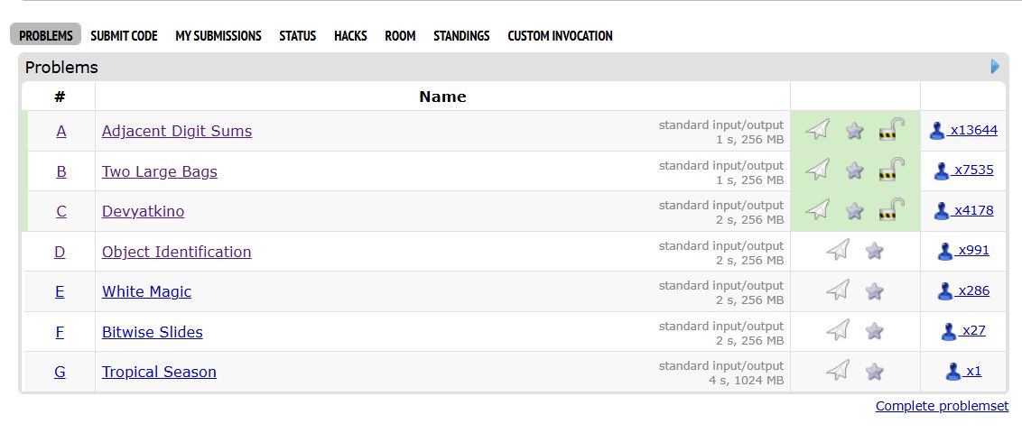
Task: Favourite star icon for Tropical Season
Action: tap(874, 371)
